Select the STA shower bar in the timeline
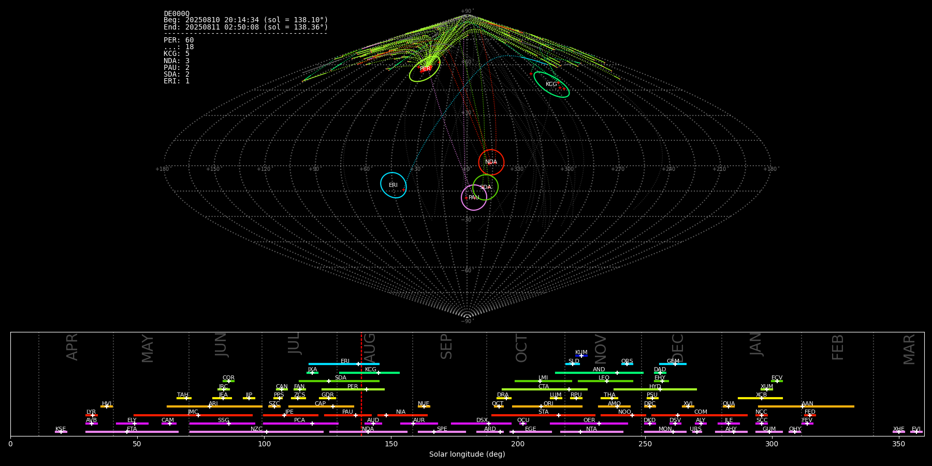Image resolution: width=932 pixels, height=466 pixels. tap(543, 415)
